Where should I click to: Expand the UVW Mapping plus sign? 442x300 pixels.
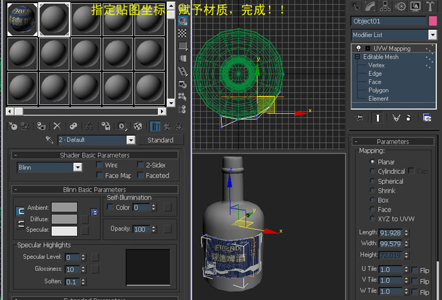click(x=367, y=48)
